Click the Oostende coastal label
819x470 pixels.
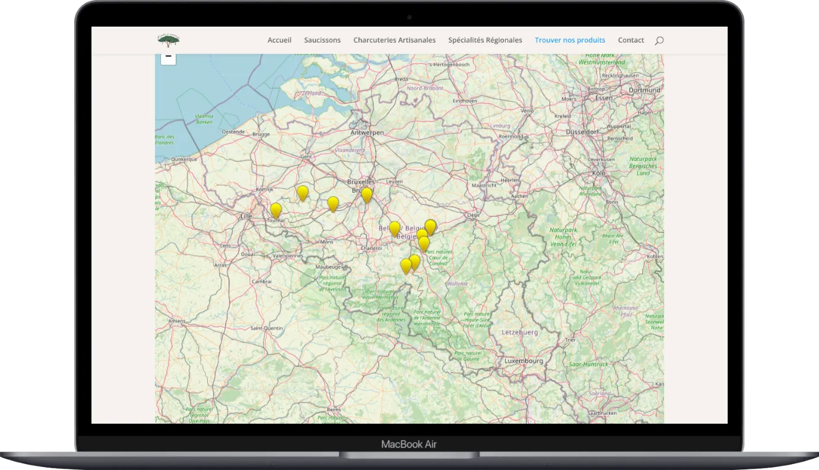click(233, 132)
